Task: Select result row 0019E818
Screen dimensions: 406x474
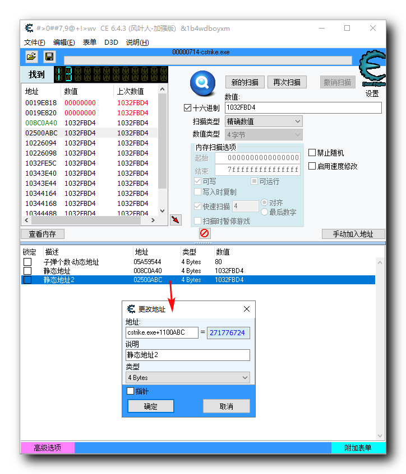Action: click(x=90, y=103)
